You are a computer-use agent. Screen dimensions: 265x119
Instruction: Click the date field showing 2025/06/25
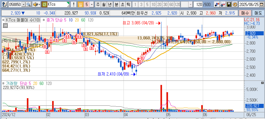(x=249, y=4)
